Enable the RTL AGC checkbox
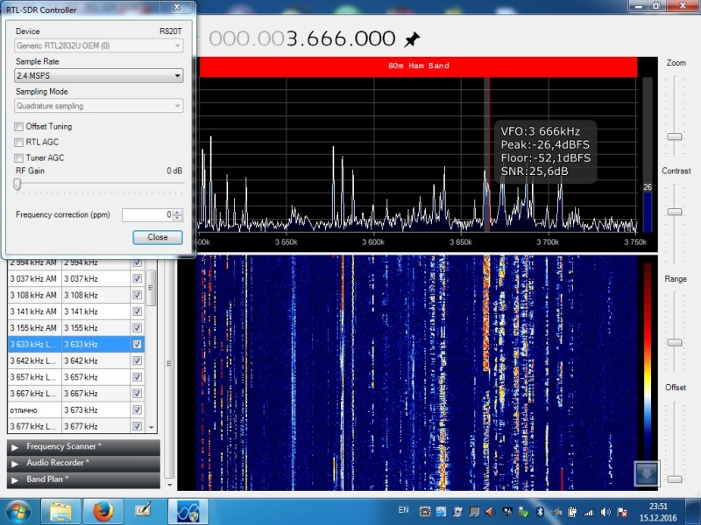701x525 pixels. pos(18,143)
